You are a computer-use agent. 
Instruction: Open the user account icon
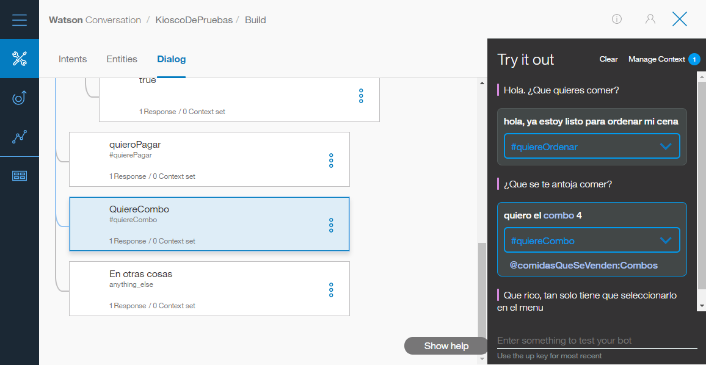[650, 19]
